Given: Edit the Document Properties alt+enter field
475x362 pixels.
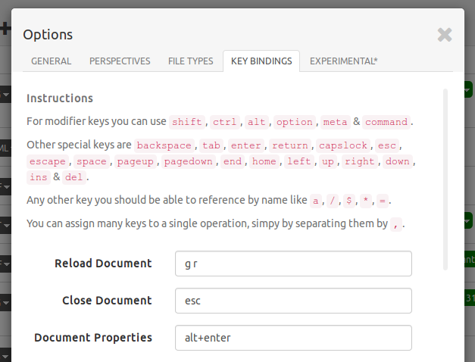Looking at the screenshot, I should pos(292,338).
